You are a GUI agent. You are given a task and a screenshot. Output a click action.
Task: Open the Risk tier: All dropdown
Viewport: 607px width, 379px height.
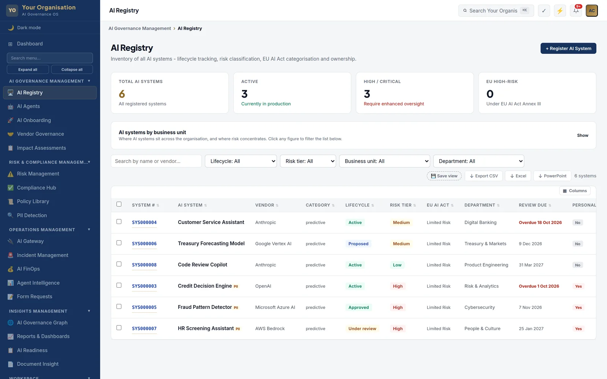pos(308,161)
